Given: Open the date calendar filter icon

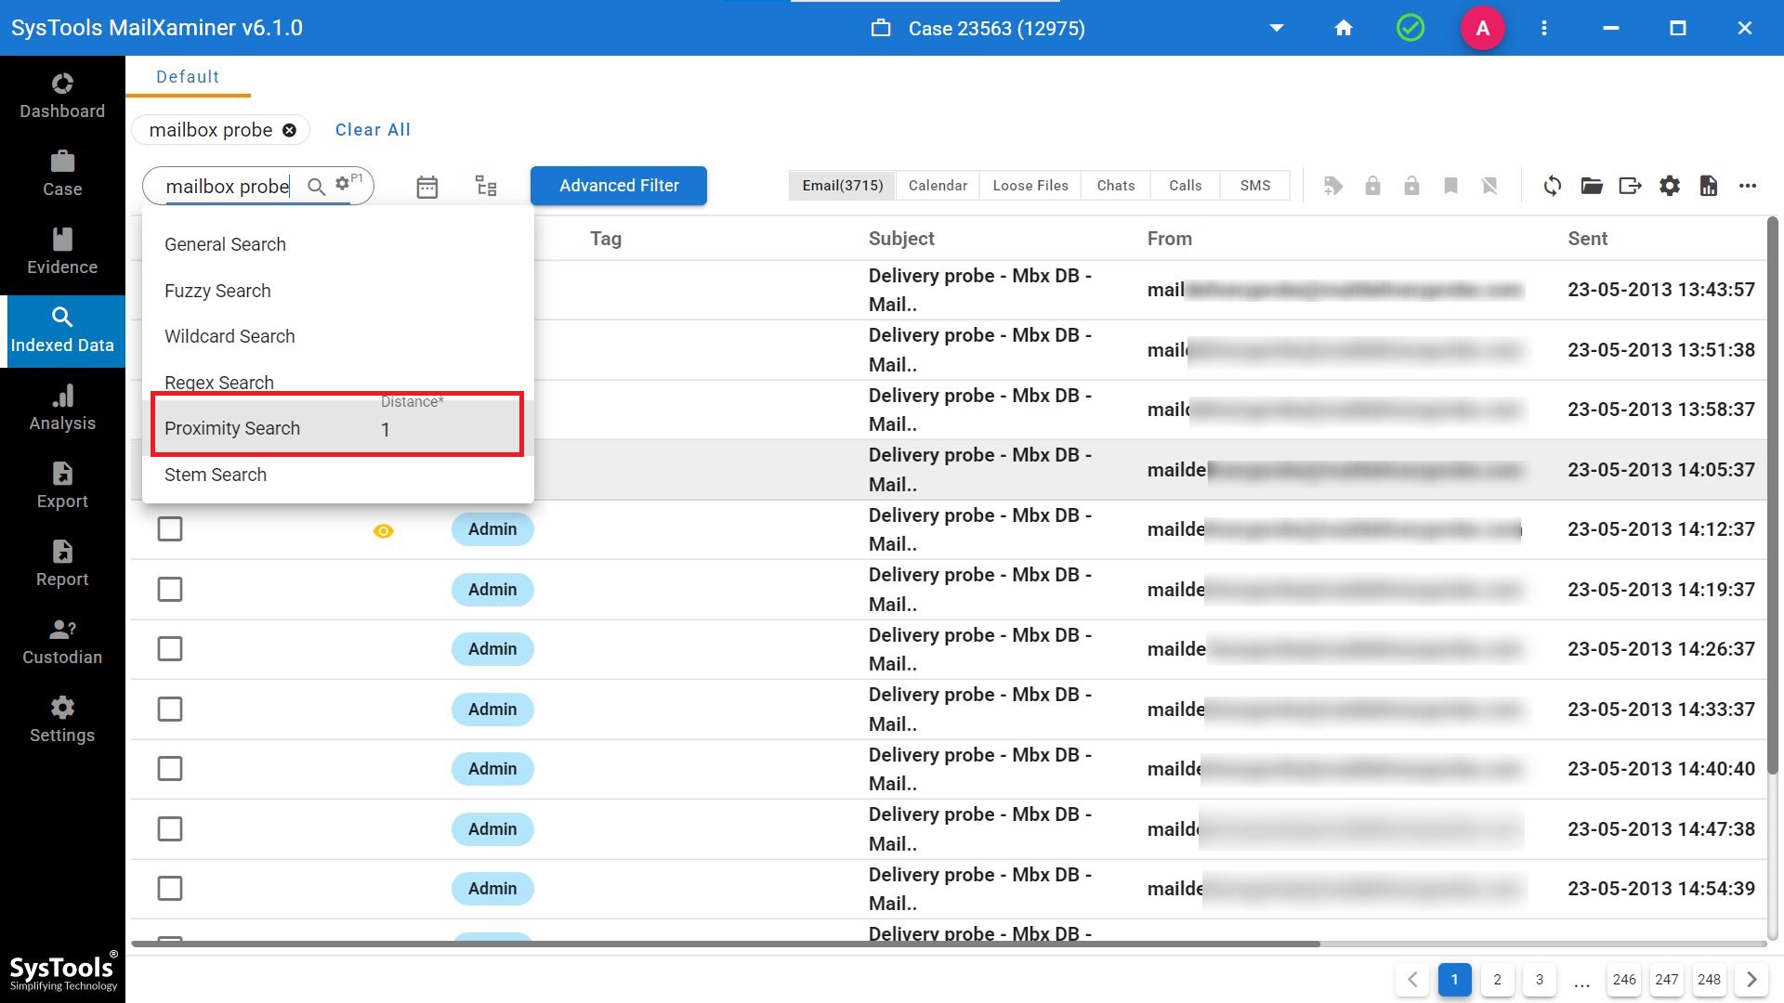Looking at the screenshot, I should 427,187.
